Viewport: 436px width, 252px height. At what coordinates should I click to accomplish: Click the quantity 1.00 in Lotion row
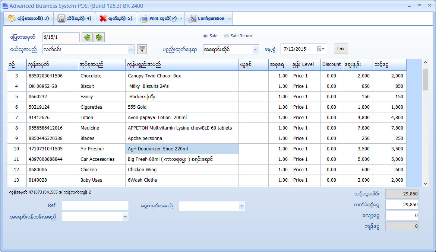[280, 118]
